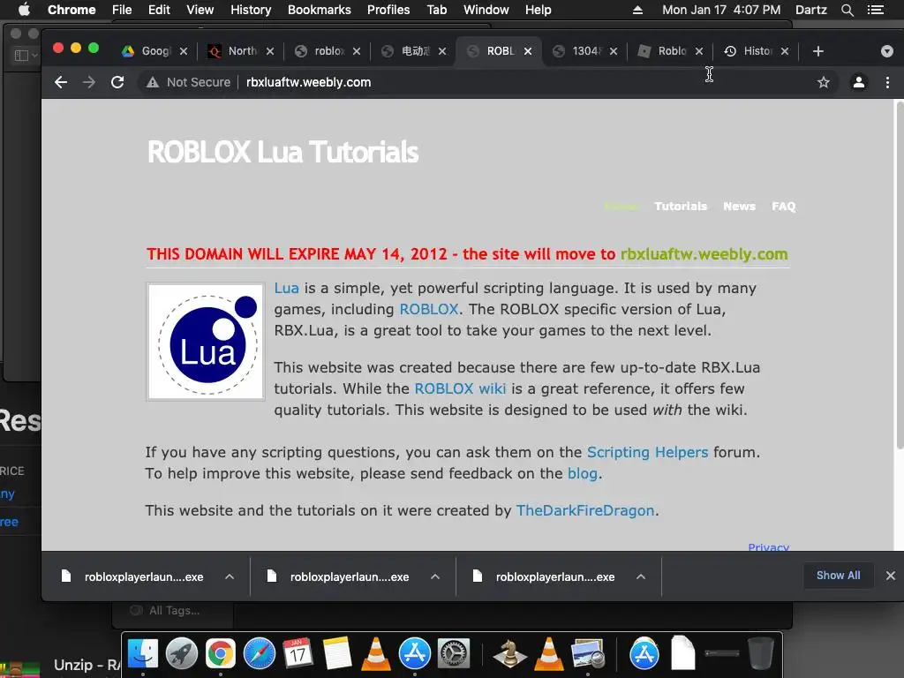Click the Not Secure warning icon
Image resolution: width=904 pixels, height=678 pixels.
coord(152,82)
